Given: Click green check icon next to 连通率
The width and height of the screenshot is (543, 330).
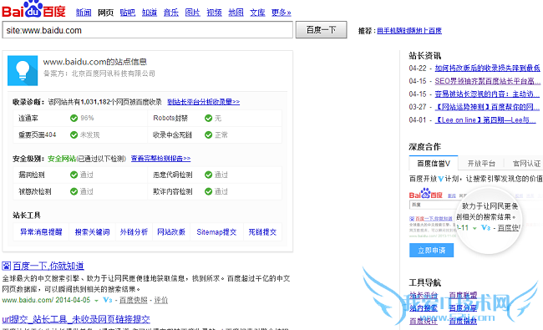Looking at the screenshot, I should 74,118.
